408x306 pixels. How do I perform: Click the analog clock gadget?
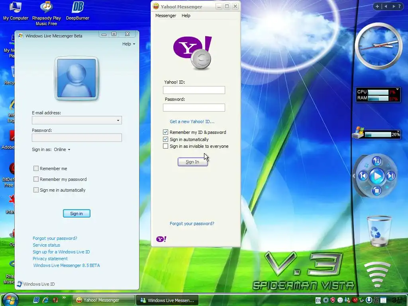point(379,46)
